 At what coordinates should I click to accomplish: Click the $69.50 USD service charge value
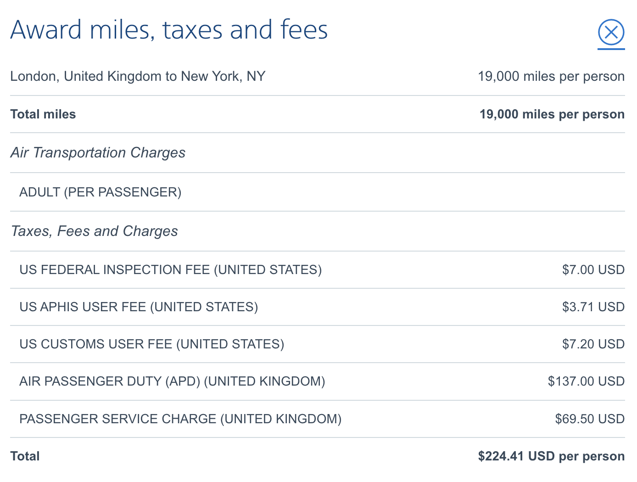[590, 419]
